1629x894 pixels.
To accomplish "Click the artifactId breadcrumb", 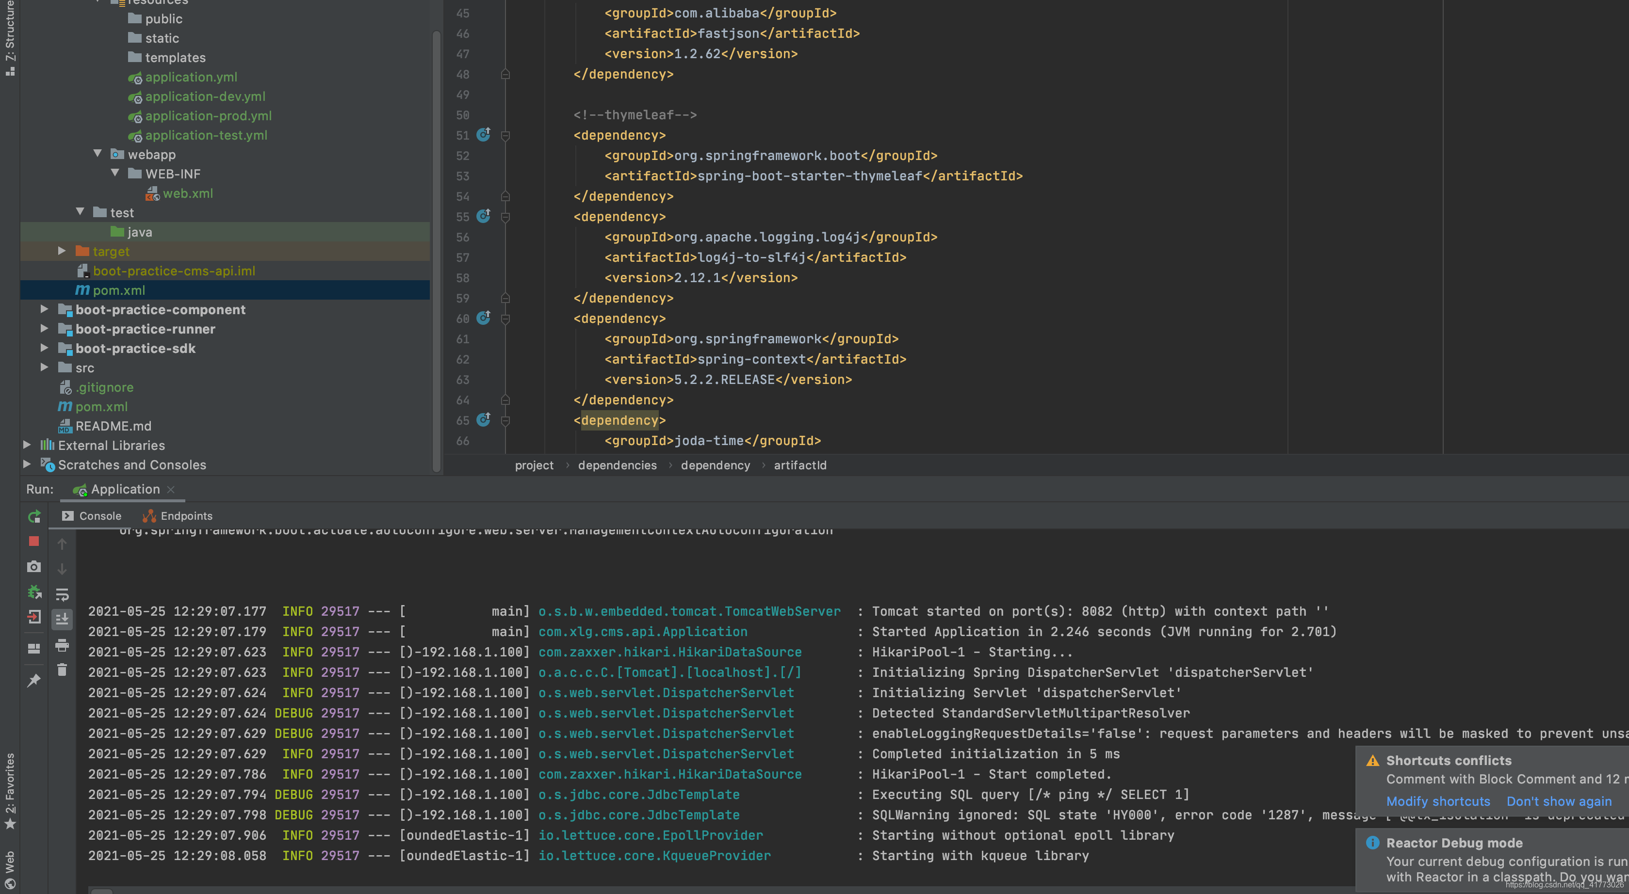I will [800, 465].
